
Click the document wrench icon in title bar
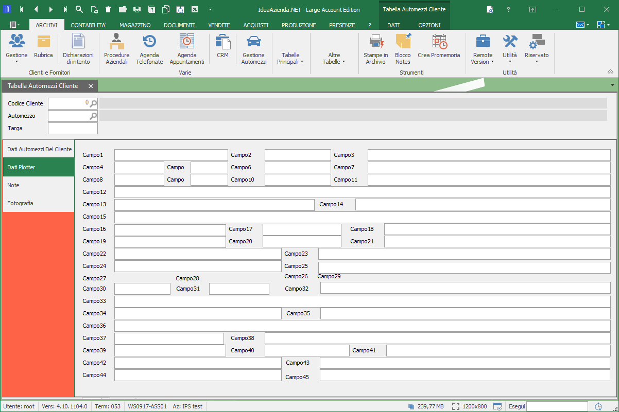[490, 9]
